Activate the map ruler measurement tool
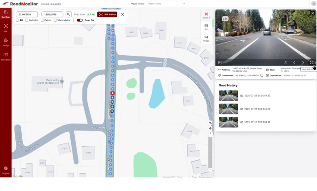 [210, 123]
